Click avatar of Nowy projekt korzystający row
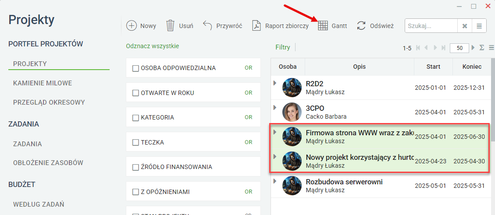495x215 pixels. click(292, 161)
